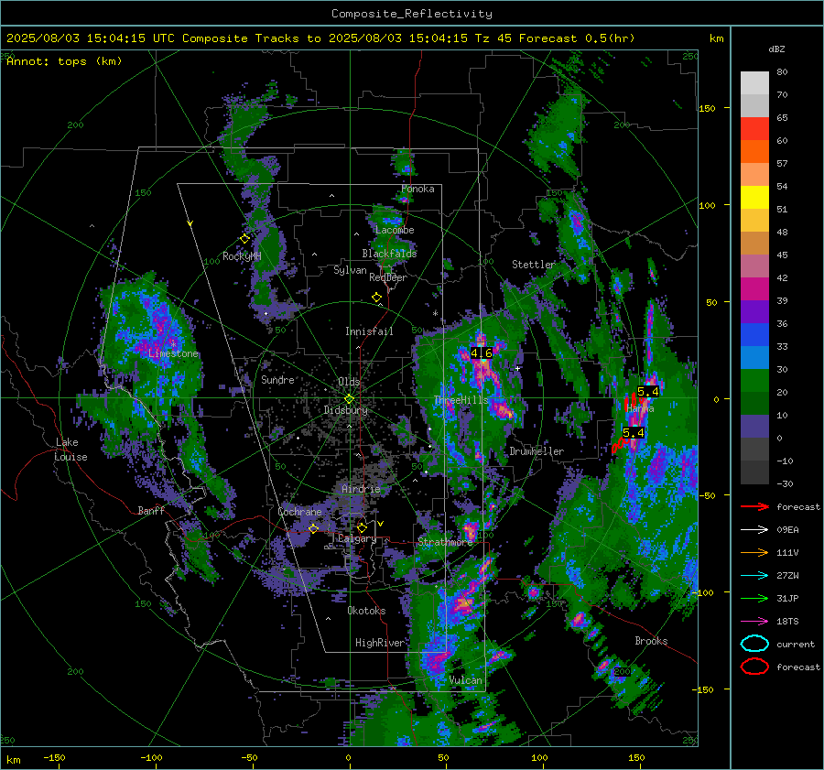This screenshot has width=824, height=770.
Task: Click the 2025/08/03 15:04:15 UTC timestamp
Action: 91,38
